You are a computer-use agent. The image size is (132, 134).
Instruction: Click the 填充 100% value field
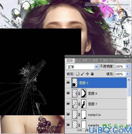(x=120, y=74)
